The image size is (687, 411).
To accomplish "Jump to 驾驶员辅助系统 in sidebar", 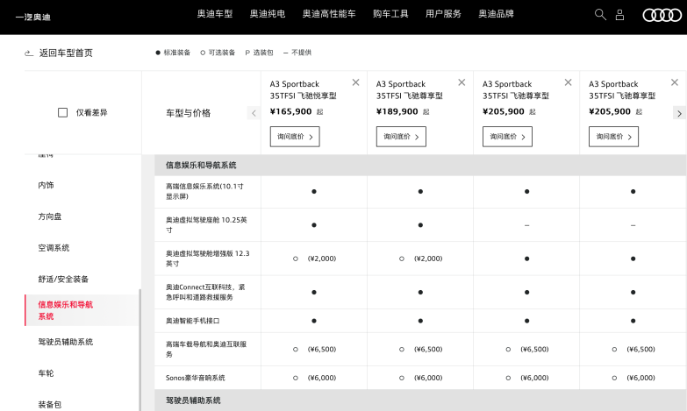I will click(x=66, y=342).
